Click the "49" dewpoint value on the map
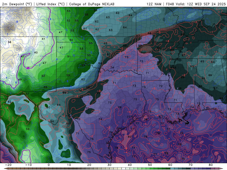The image size is (227, 170). tap(20, 80)
